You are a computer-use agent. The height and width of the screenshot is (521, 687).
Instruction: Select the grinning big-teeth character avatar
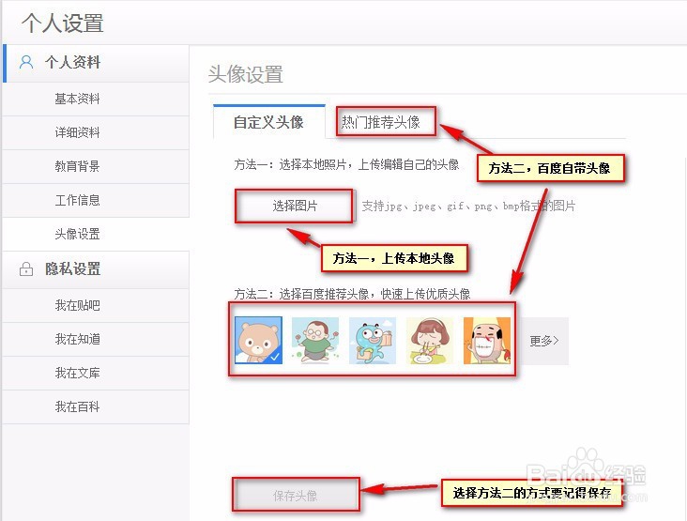point(487,341)
